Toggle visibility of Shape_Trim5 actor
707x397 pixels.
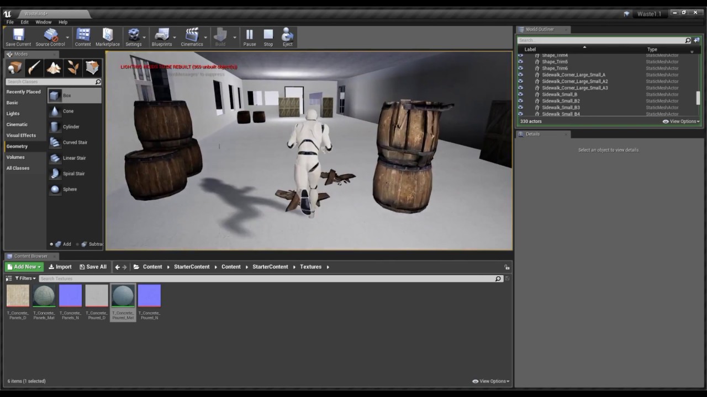tap(520, 62)
